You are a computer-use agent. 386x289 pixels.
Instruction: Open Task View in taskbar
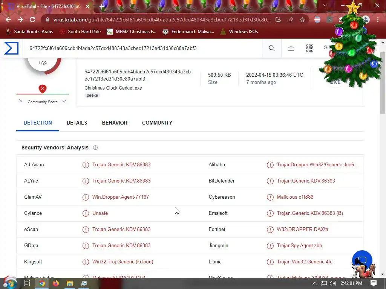coord(27,283)
